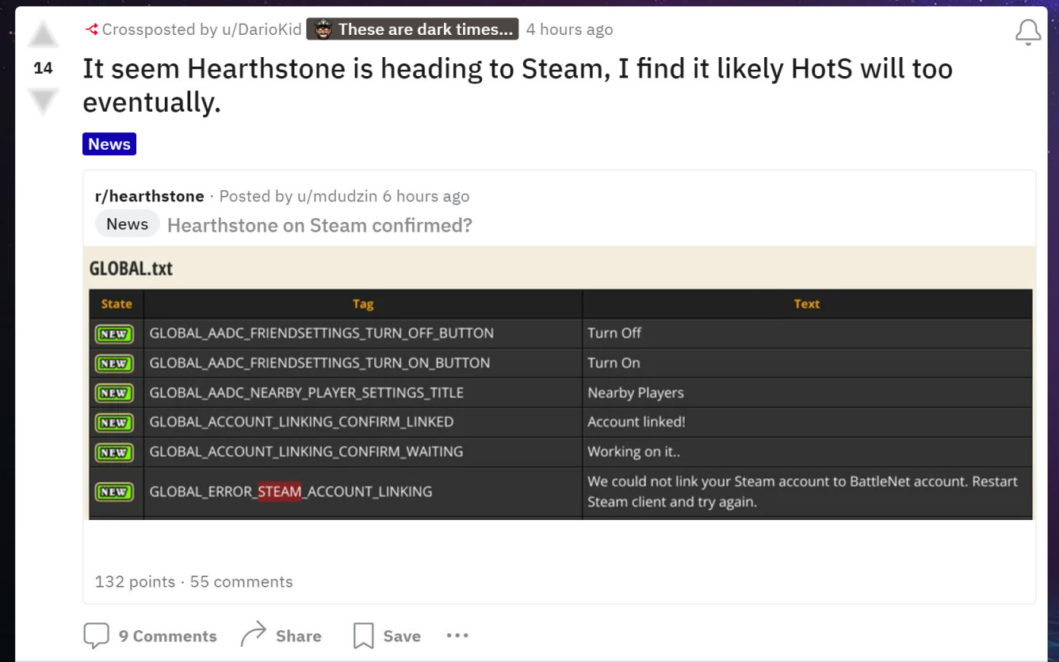The height and width of the screenshot is (662, 1059).
Task: Click the Share arrow icon
Action: point(253,634)
